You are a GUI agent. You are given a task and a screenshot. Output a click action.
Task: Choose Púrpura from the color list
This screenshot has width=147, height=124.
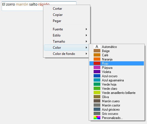pos(117,68)
